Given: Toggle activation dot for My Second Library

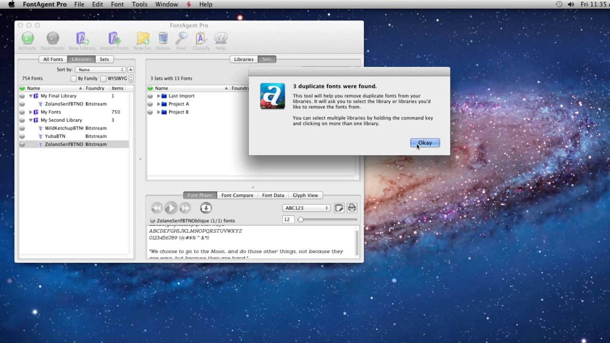Looking at the screenshot, I should pos(22,121).
